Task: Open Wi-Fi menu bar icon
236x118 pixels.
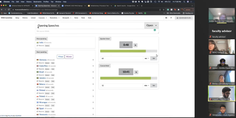Action: 159,2
